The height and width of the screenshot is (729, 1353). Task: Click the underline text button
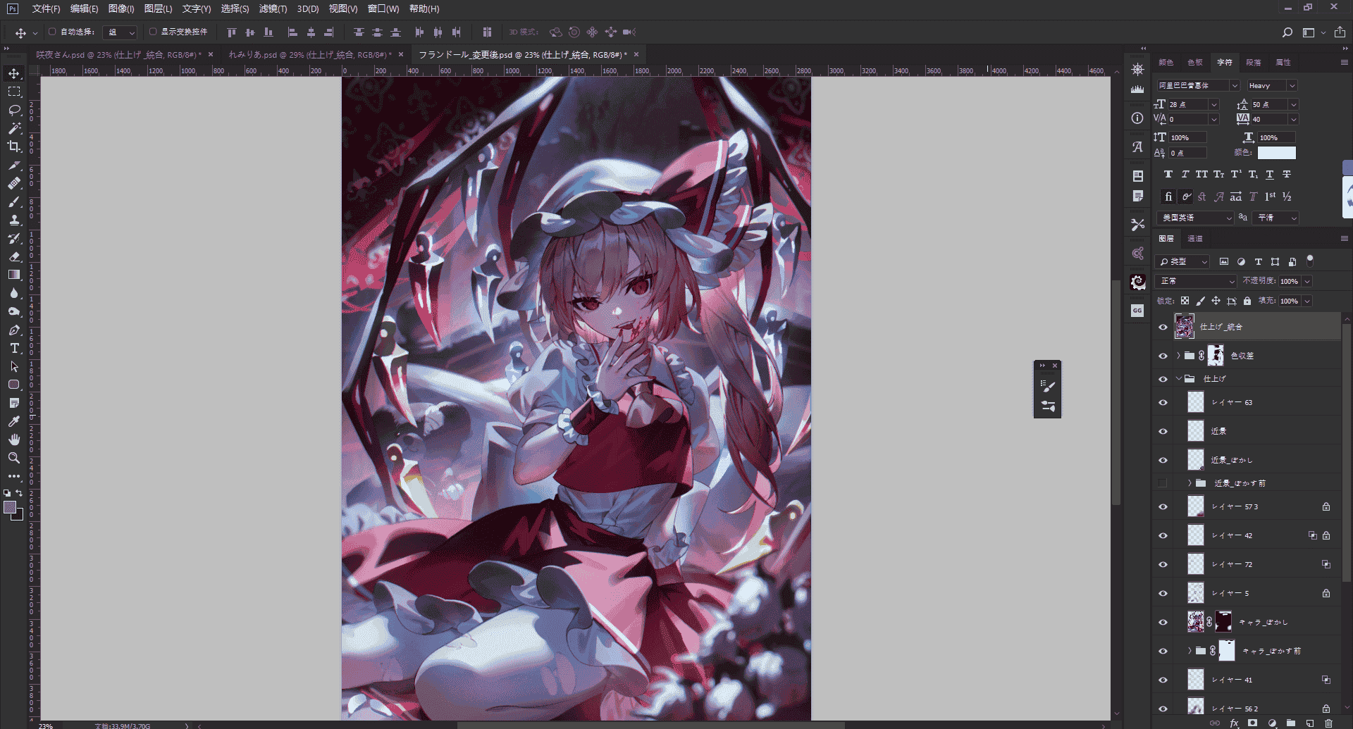[x=1270, y=175]
